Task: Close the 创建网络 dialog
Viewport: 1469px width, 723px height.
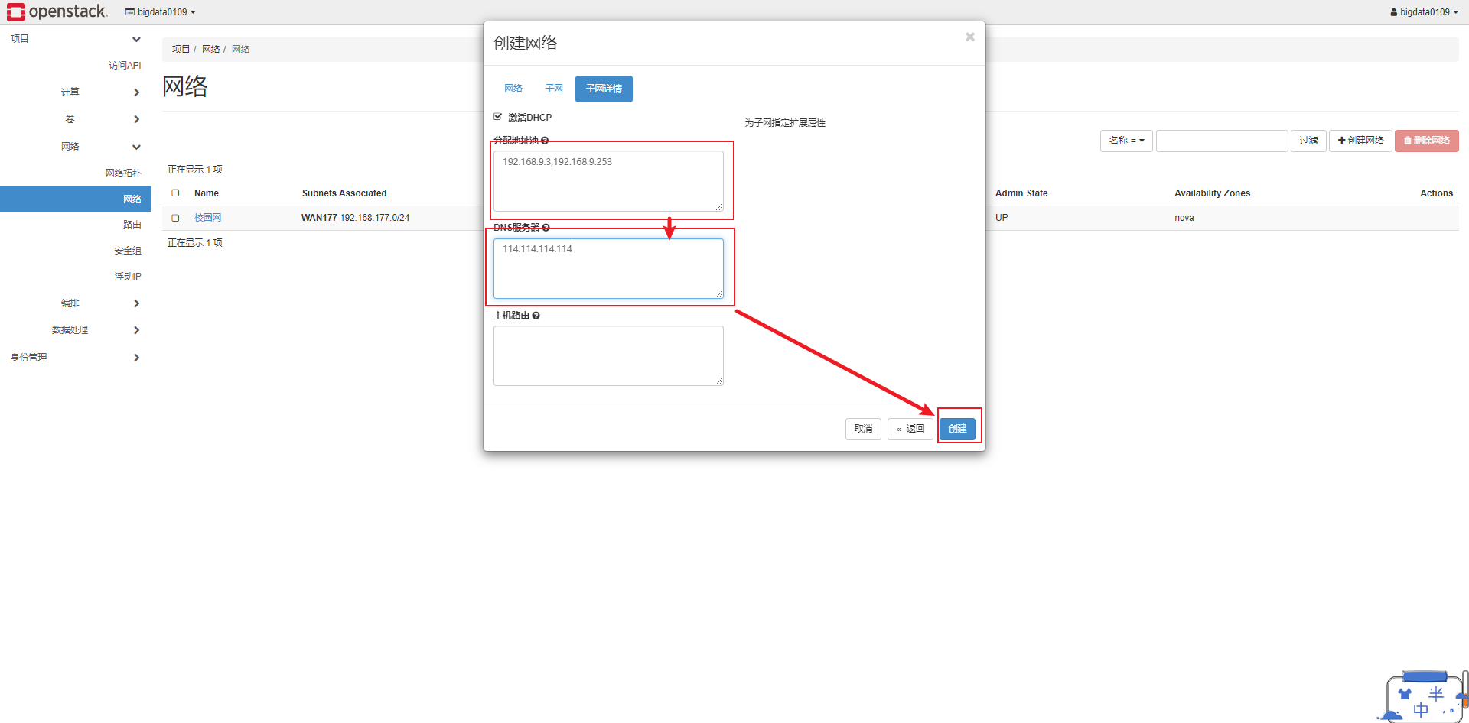Action: point(969,37)
